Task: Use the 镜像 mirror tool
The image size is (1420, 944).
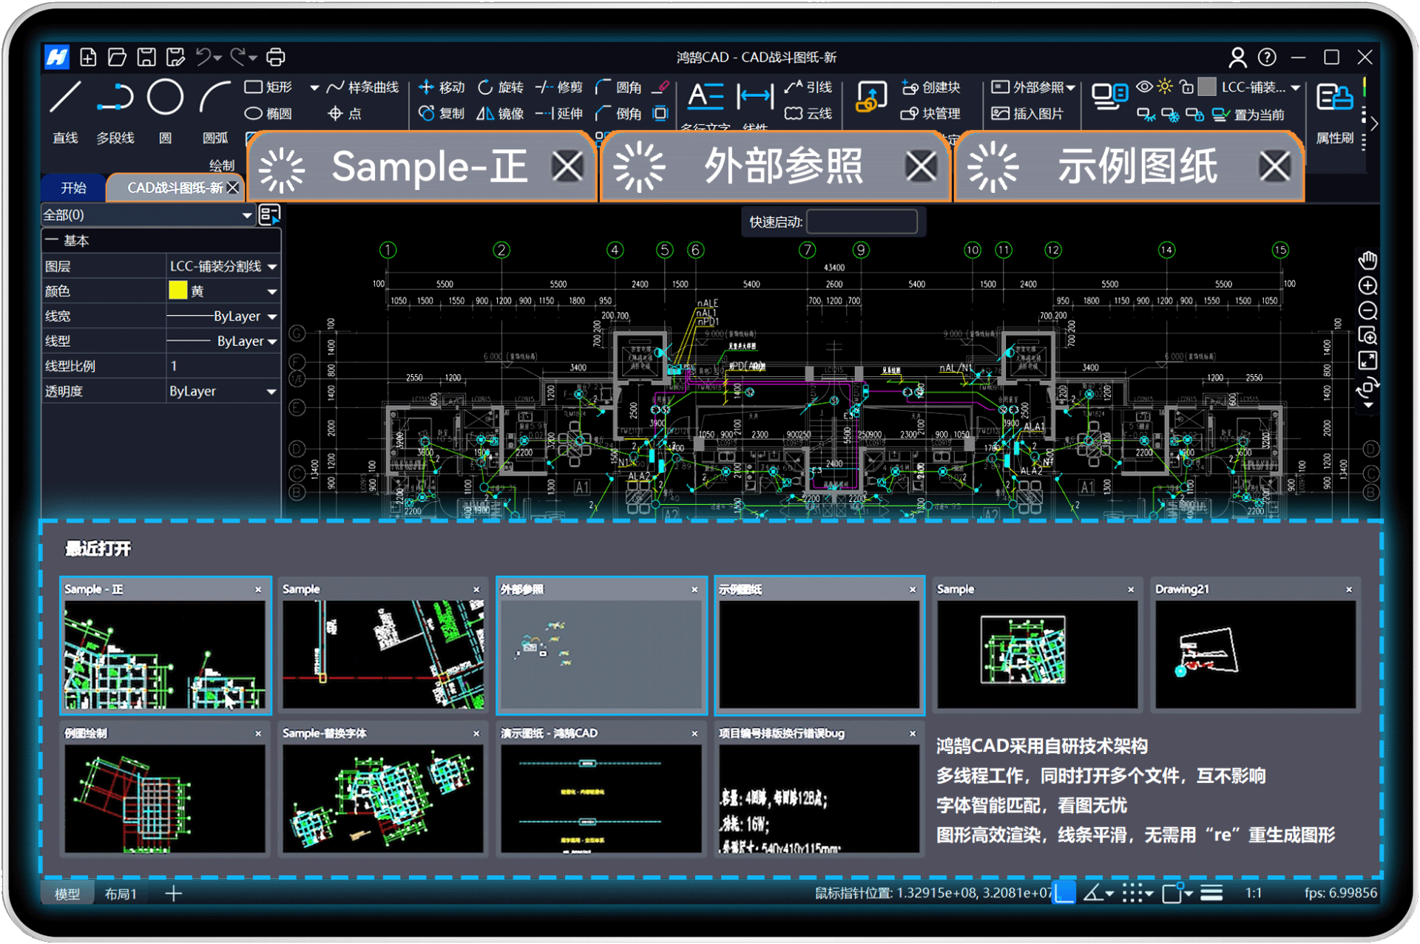Action: 501,114
